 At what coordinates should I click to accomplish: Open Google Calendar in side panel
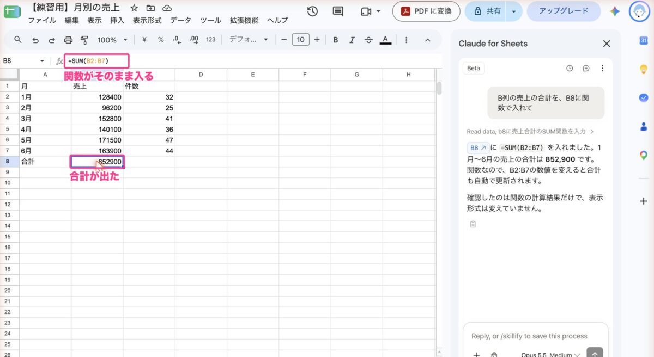(643, 41)
